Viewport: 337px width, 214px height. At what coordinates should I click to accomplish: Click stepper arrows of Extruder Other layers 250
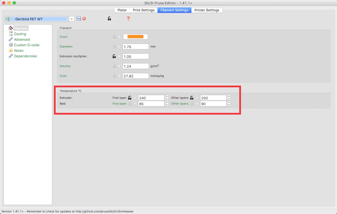(x=229, y=98)
